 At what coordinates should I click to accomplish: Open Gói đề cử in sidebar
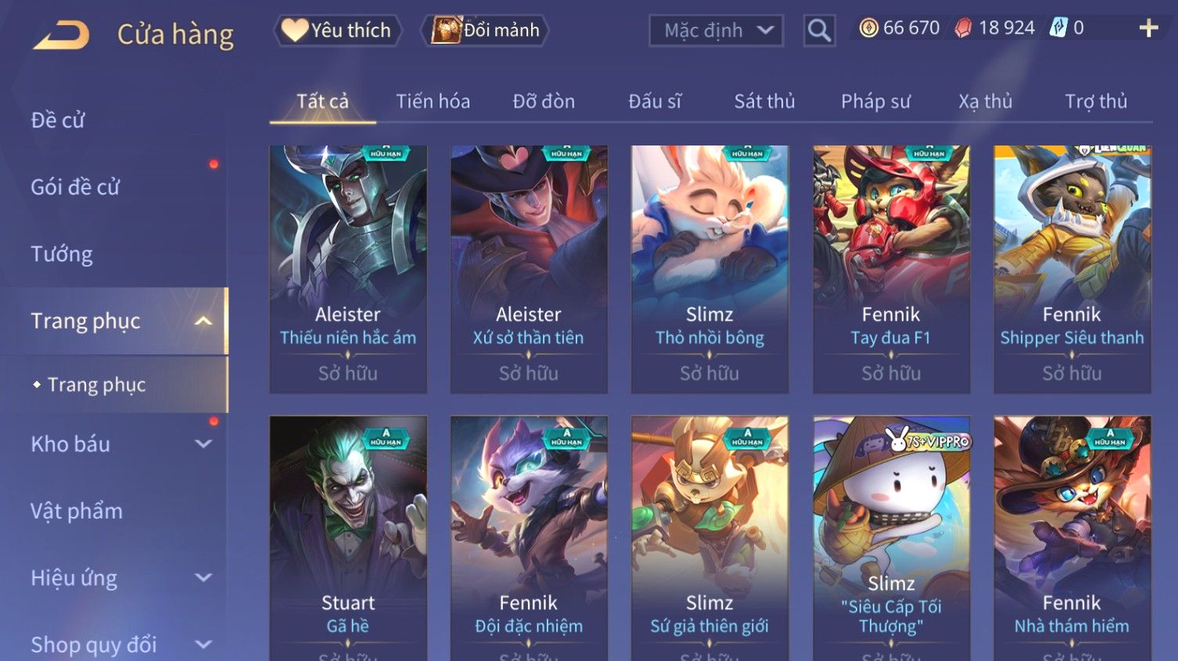click(x=75, y=187)
